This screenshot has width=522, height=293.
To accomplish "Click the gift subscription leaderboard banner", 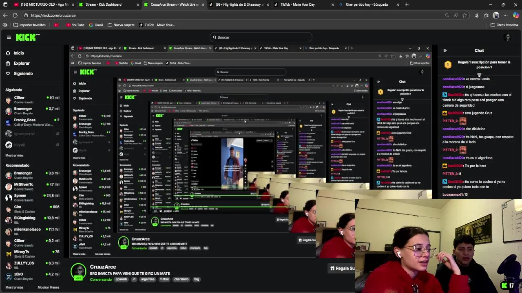I will [x=479, y=65].
